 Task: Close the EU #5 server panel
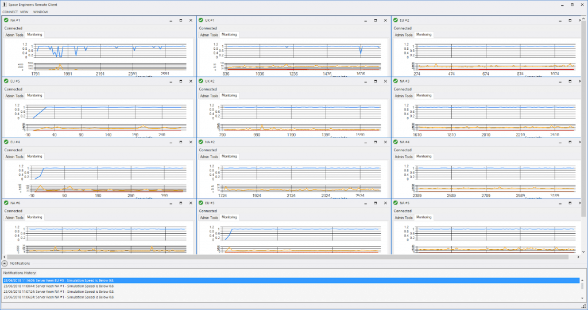point(191,81)
